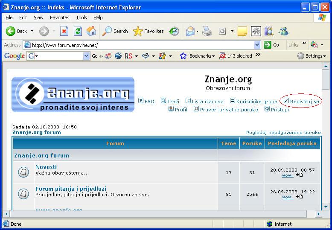332x230 pixels.
Task: Click the Stop loading toolbar icon
Action: (x=64, y=31)
